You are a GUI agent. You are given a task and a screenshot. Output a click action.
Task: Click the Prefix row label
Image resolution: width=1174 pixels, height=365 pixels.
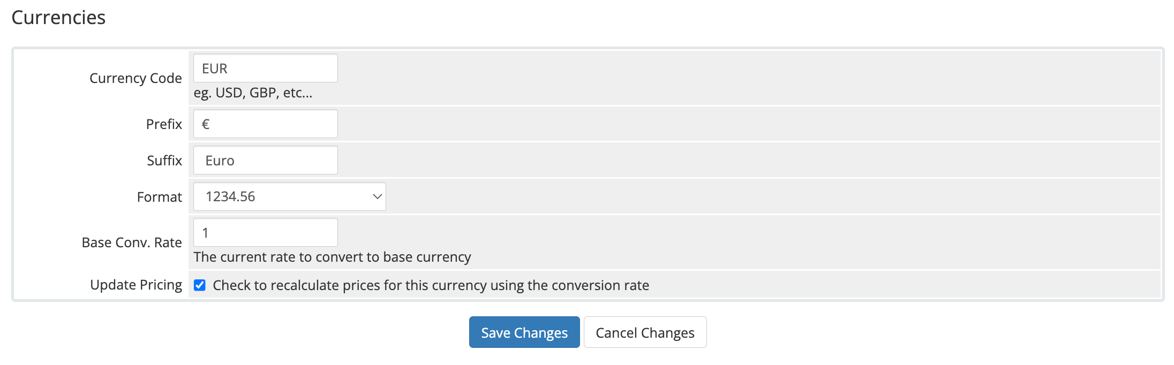[x=163, y=124]
